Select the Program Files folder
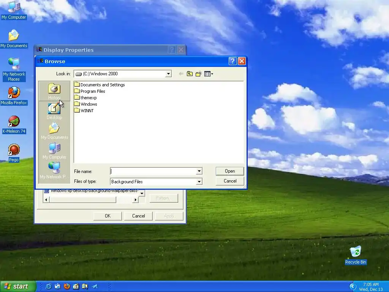 (x=90, y=91)
